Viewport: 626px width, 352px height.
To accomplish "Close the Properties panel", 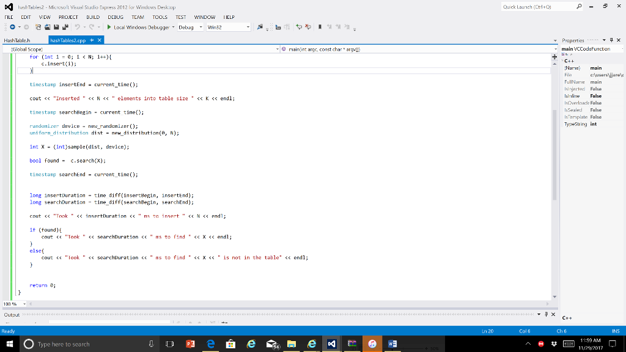I will pos(619,40).
